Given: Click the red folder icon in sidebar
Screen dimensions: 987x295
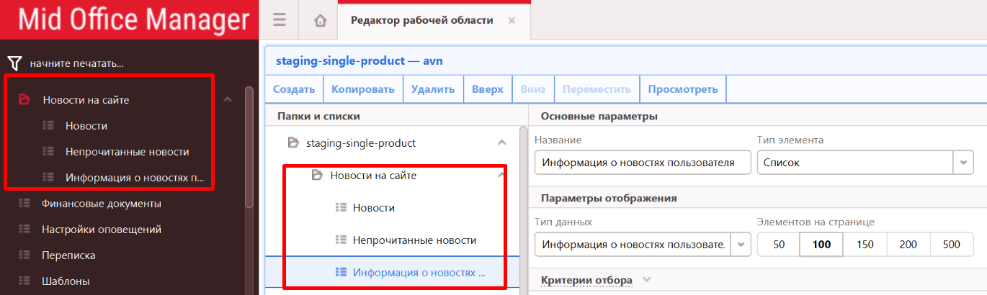Looking at the screenshot, I should pos(24,100).
